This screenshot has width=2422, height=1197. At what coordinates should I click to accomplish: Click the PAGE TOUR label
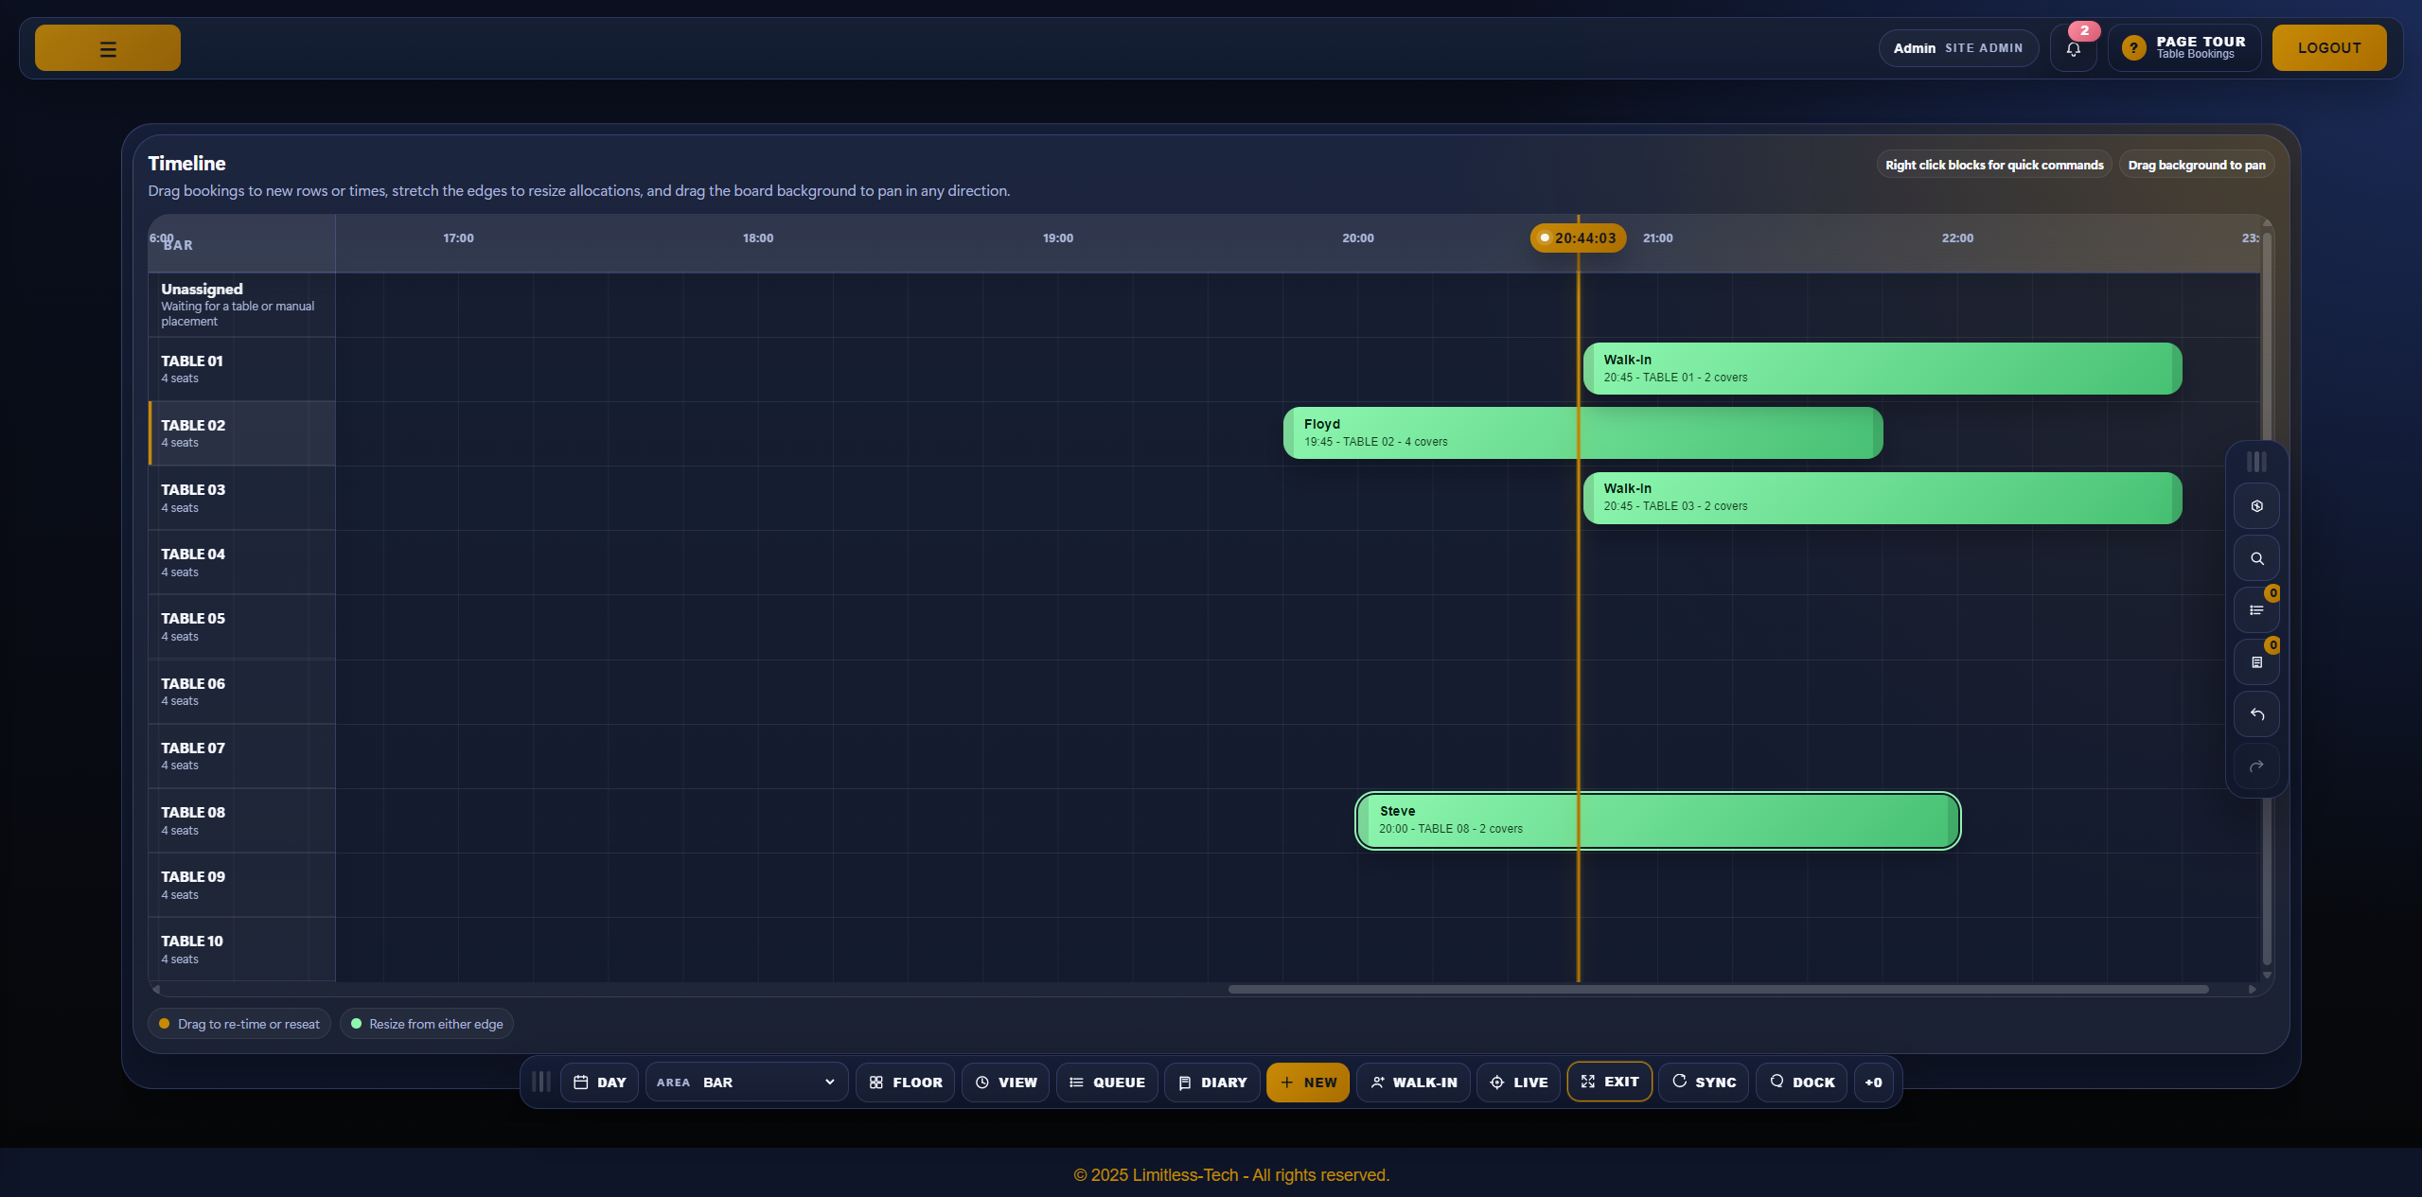[2201, 42]
